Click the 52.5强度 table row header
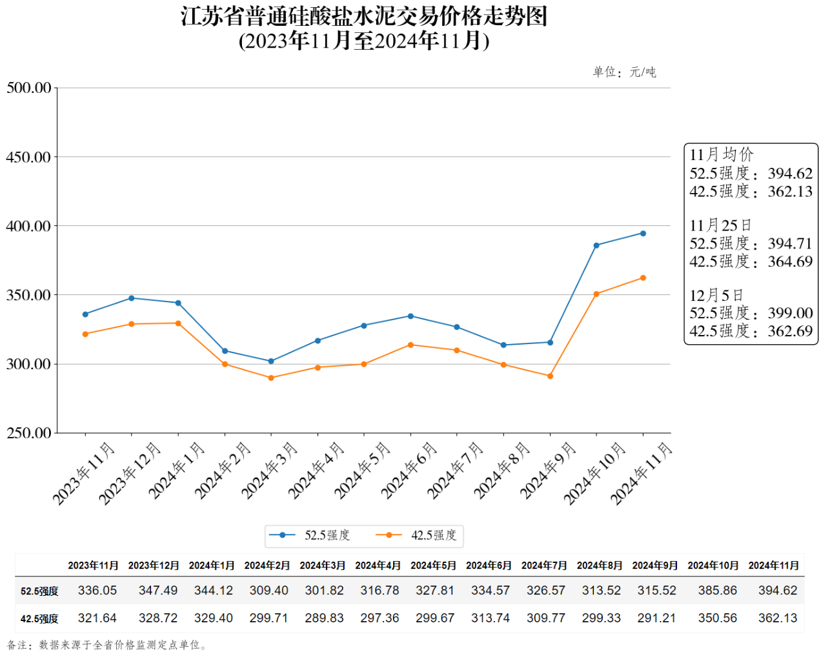 (39, 591)
